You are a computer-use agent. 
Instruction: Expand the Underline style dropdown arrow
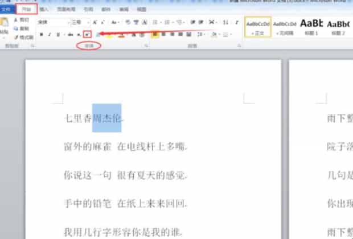pyautogui.click(x=64, y=35)
